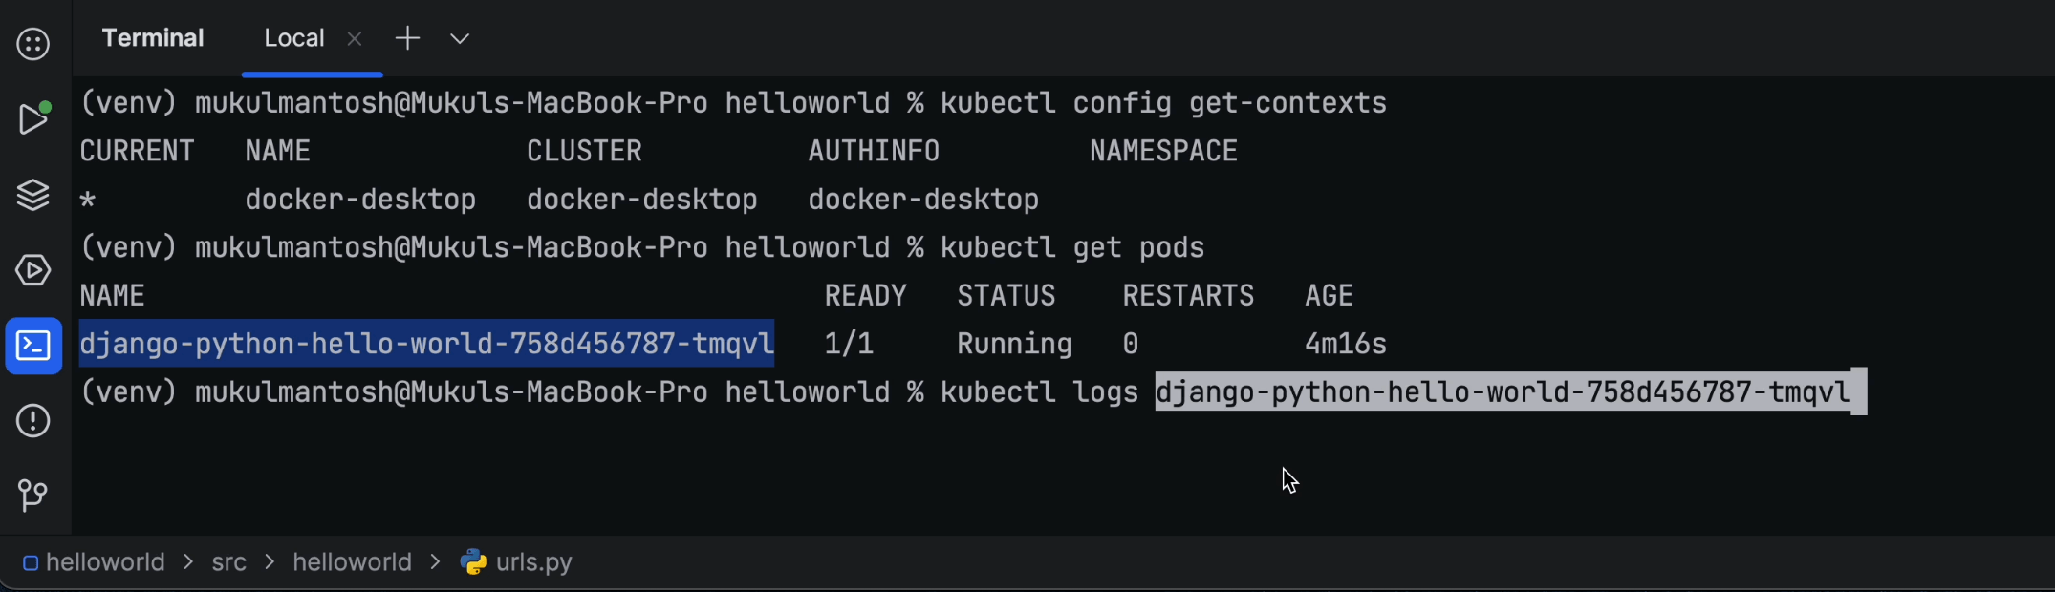Click the active Terminal sidebar icon
Viewport: 2055px width, 592px height.
pyautogui.click(x=33, y=346)
